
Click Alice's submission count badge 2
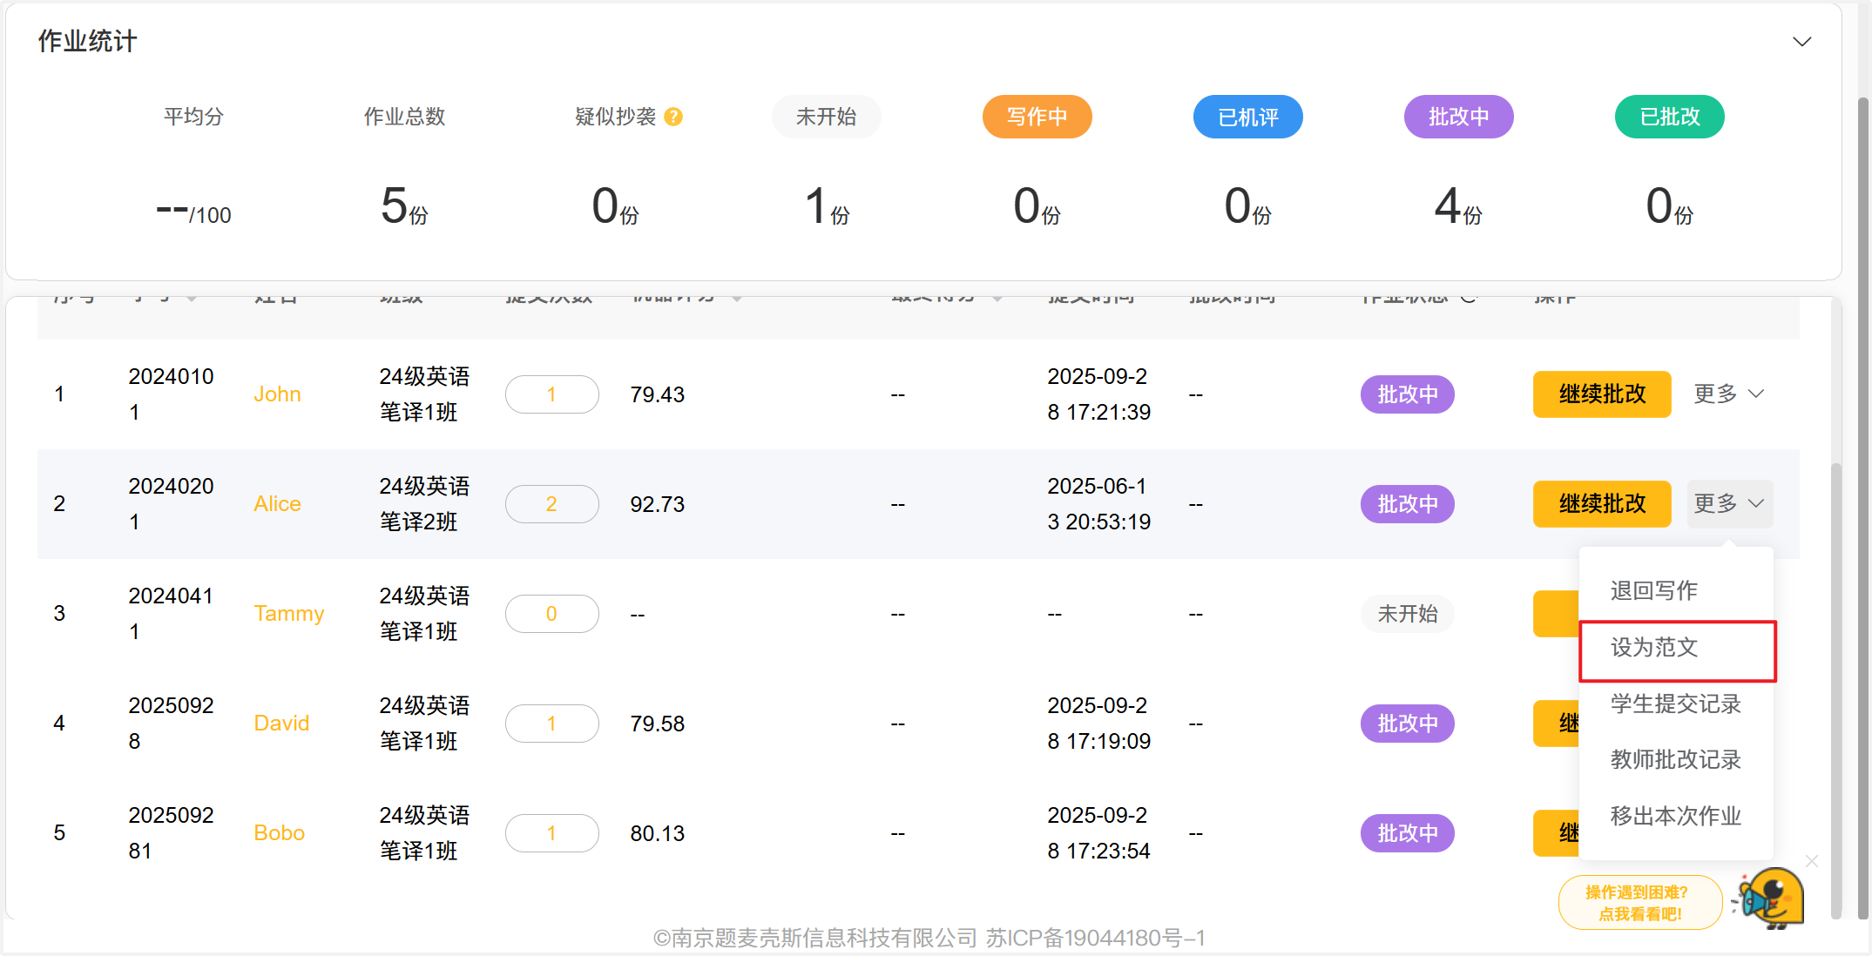pyautogui.click(x=551, y=504)
